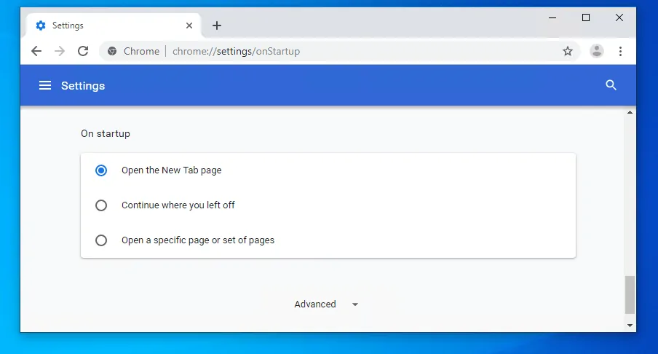Select Continue where you left off

coord(101,205)
